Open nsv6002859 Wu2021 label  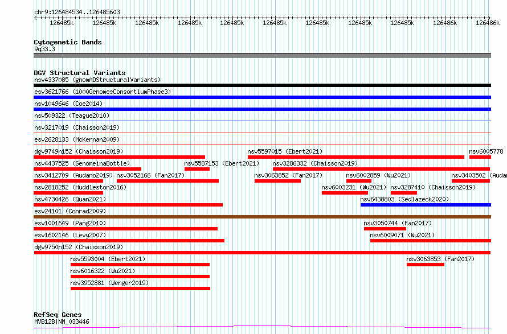[x=378, y=175]
